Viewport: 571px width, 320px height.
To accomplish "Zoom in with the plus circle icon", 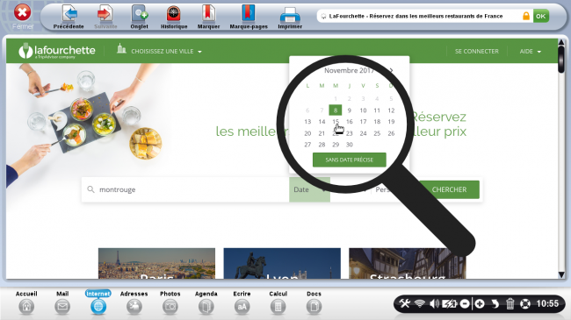I will (480, 303).
